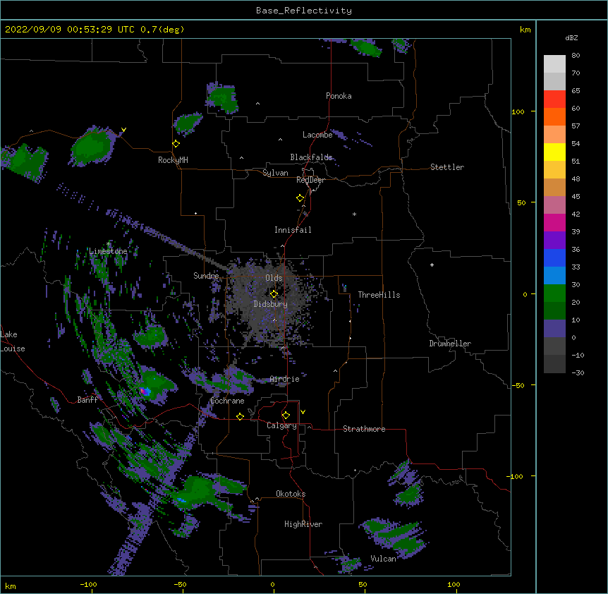Image resolution: width=608 pixels, height=594 pixels.
Task: Select the orange 57-60 dBZ legend swatch
Action: point(554,116)
